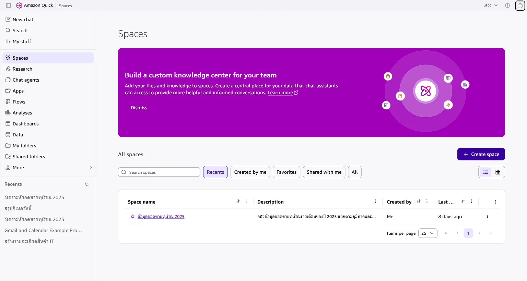527x281 pixels.
Task: Sort by Created by column
Action: coord(419,201)
